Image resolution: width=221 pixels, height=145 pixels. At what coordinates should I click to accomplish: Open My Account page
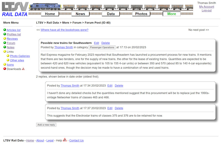tap(206, 7)
